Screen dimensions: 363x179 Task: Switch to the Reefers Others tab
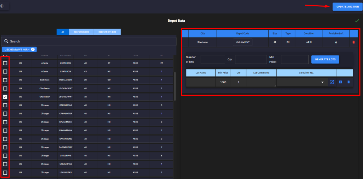[x=107, y=32]
